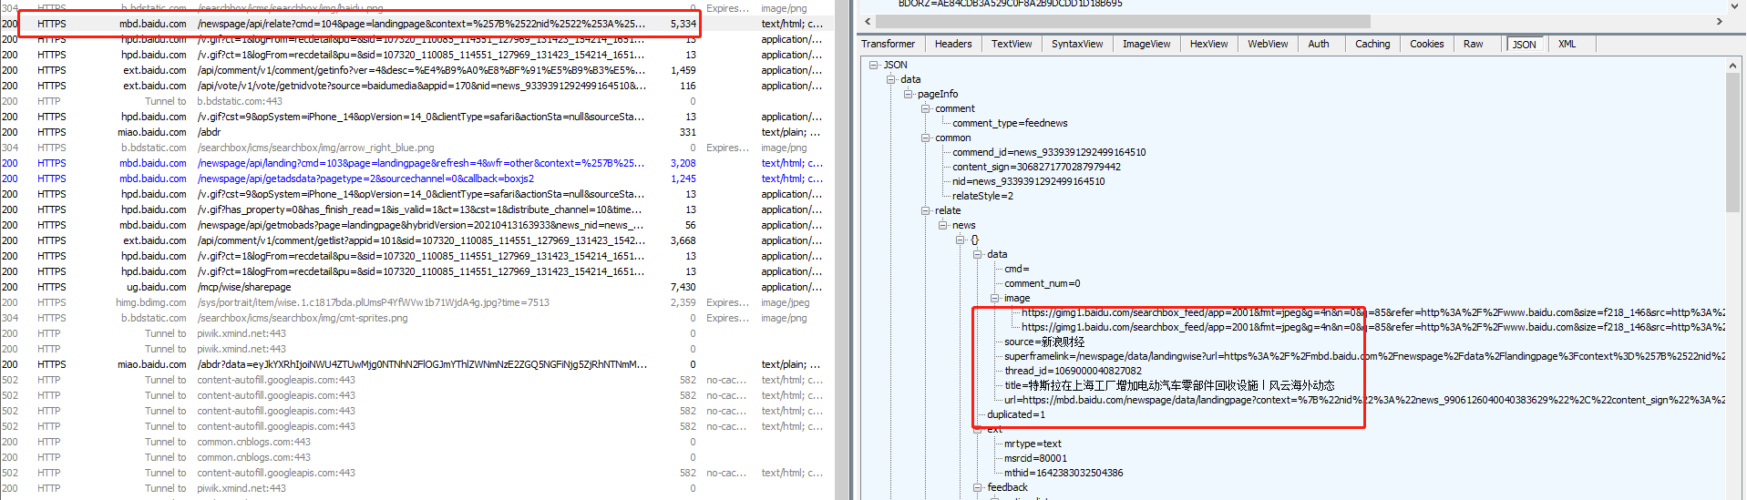Open the Headers inspector tab
This screenshot has width=1747, height=500.
click(953, 44)
